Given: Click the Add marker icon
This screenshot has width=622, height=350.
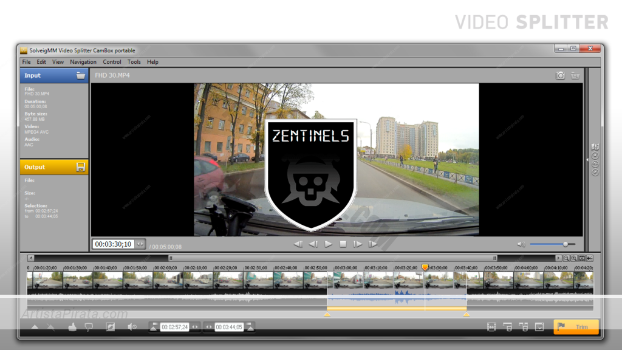Looking at the screenshot, I should pyautogui.click(x=35, y=327).
